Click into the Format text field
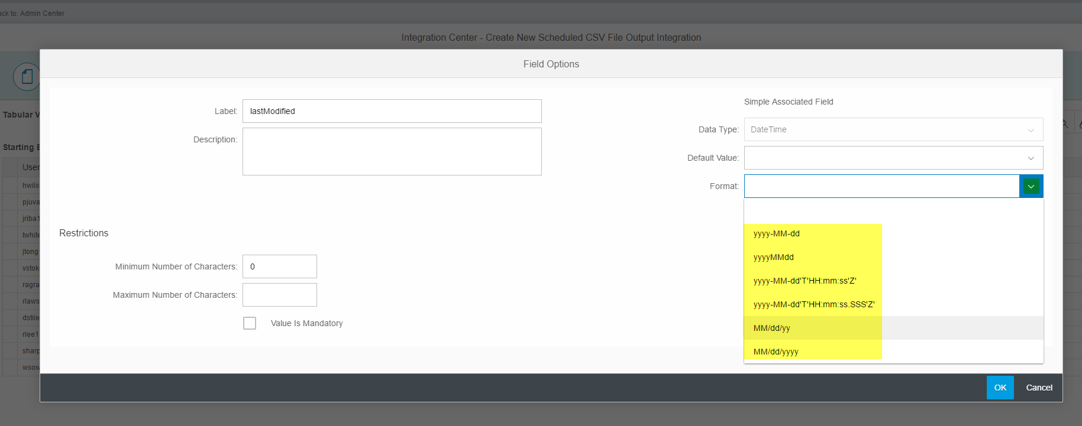This screenshot has width=1082, height=426. [x=881, y=186]
